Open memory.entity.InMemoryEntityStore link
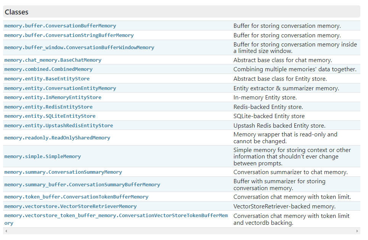The width and height of the screenshot is (368, 240). tap(53, 98)
